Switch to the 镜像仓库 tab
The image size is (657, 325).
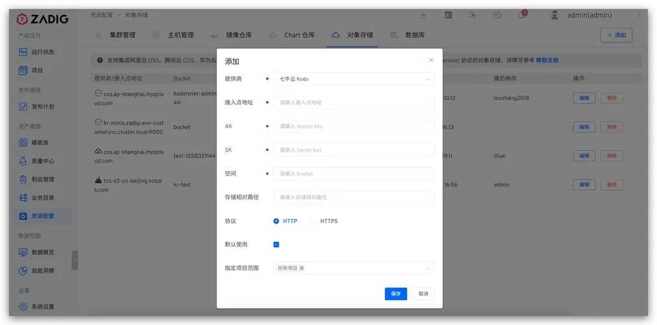point(239,35)
